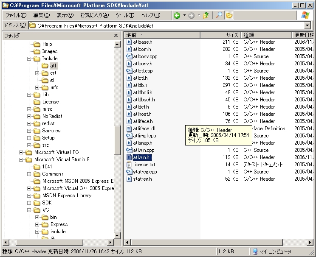Select the atlbase.h header file icon
The width and height of the screenshot is (316, 257).
[129, 42]
